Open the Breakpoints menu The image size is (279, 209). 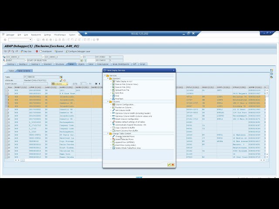[36, 35]
